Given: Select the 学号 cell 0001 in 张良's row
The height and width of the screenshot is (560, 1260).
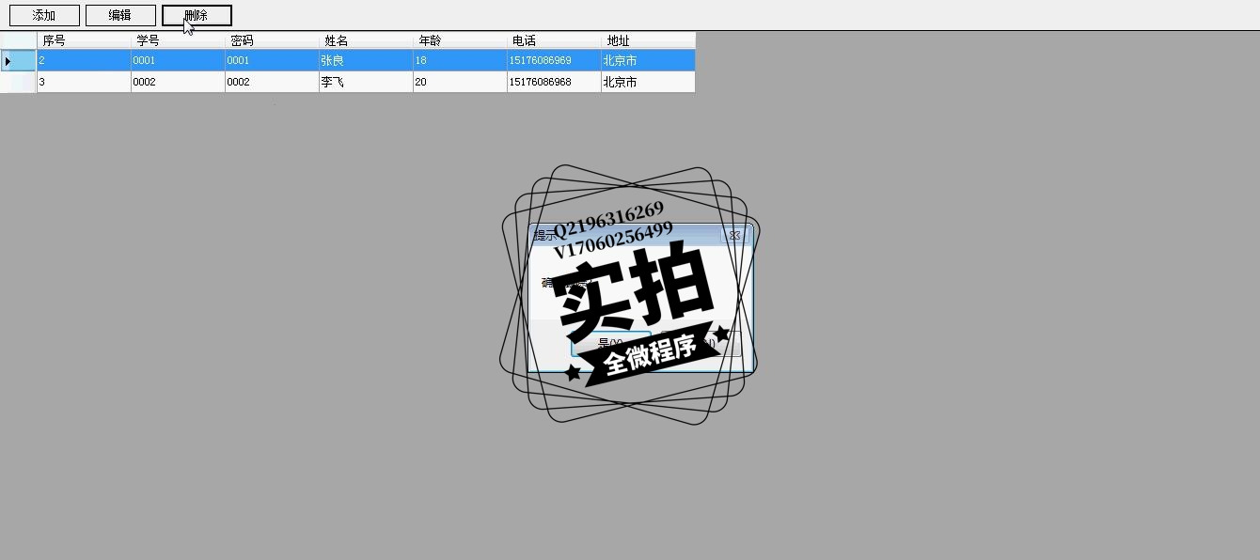Looking at the screenshot, I should click(178, 60).
